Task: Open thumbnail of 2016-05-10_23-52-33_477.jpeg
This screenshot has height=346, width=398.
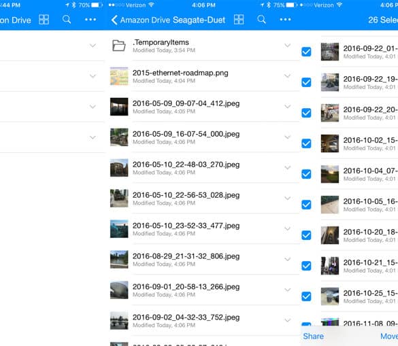Action: 119,229
